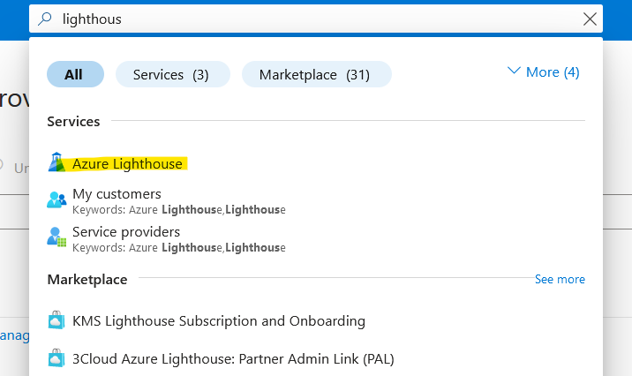Click the 3Cloud Azure Lighthouse bag icon
Viewport: 632px width, 376px height.
pyautogui.click(x=56, y=358)
